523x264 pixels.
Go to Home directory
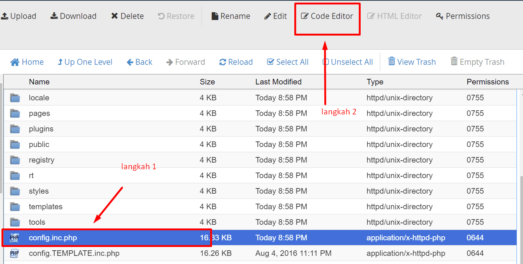tap(27, 62)
